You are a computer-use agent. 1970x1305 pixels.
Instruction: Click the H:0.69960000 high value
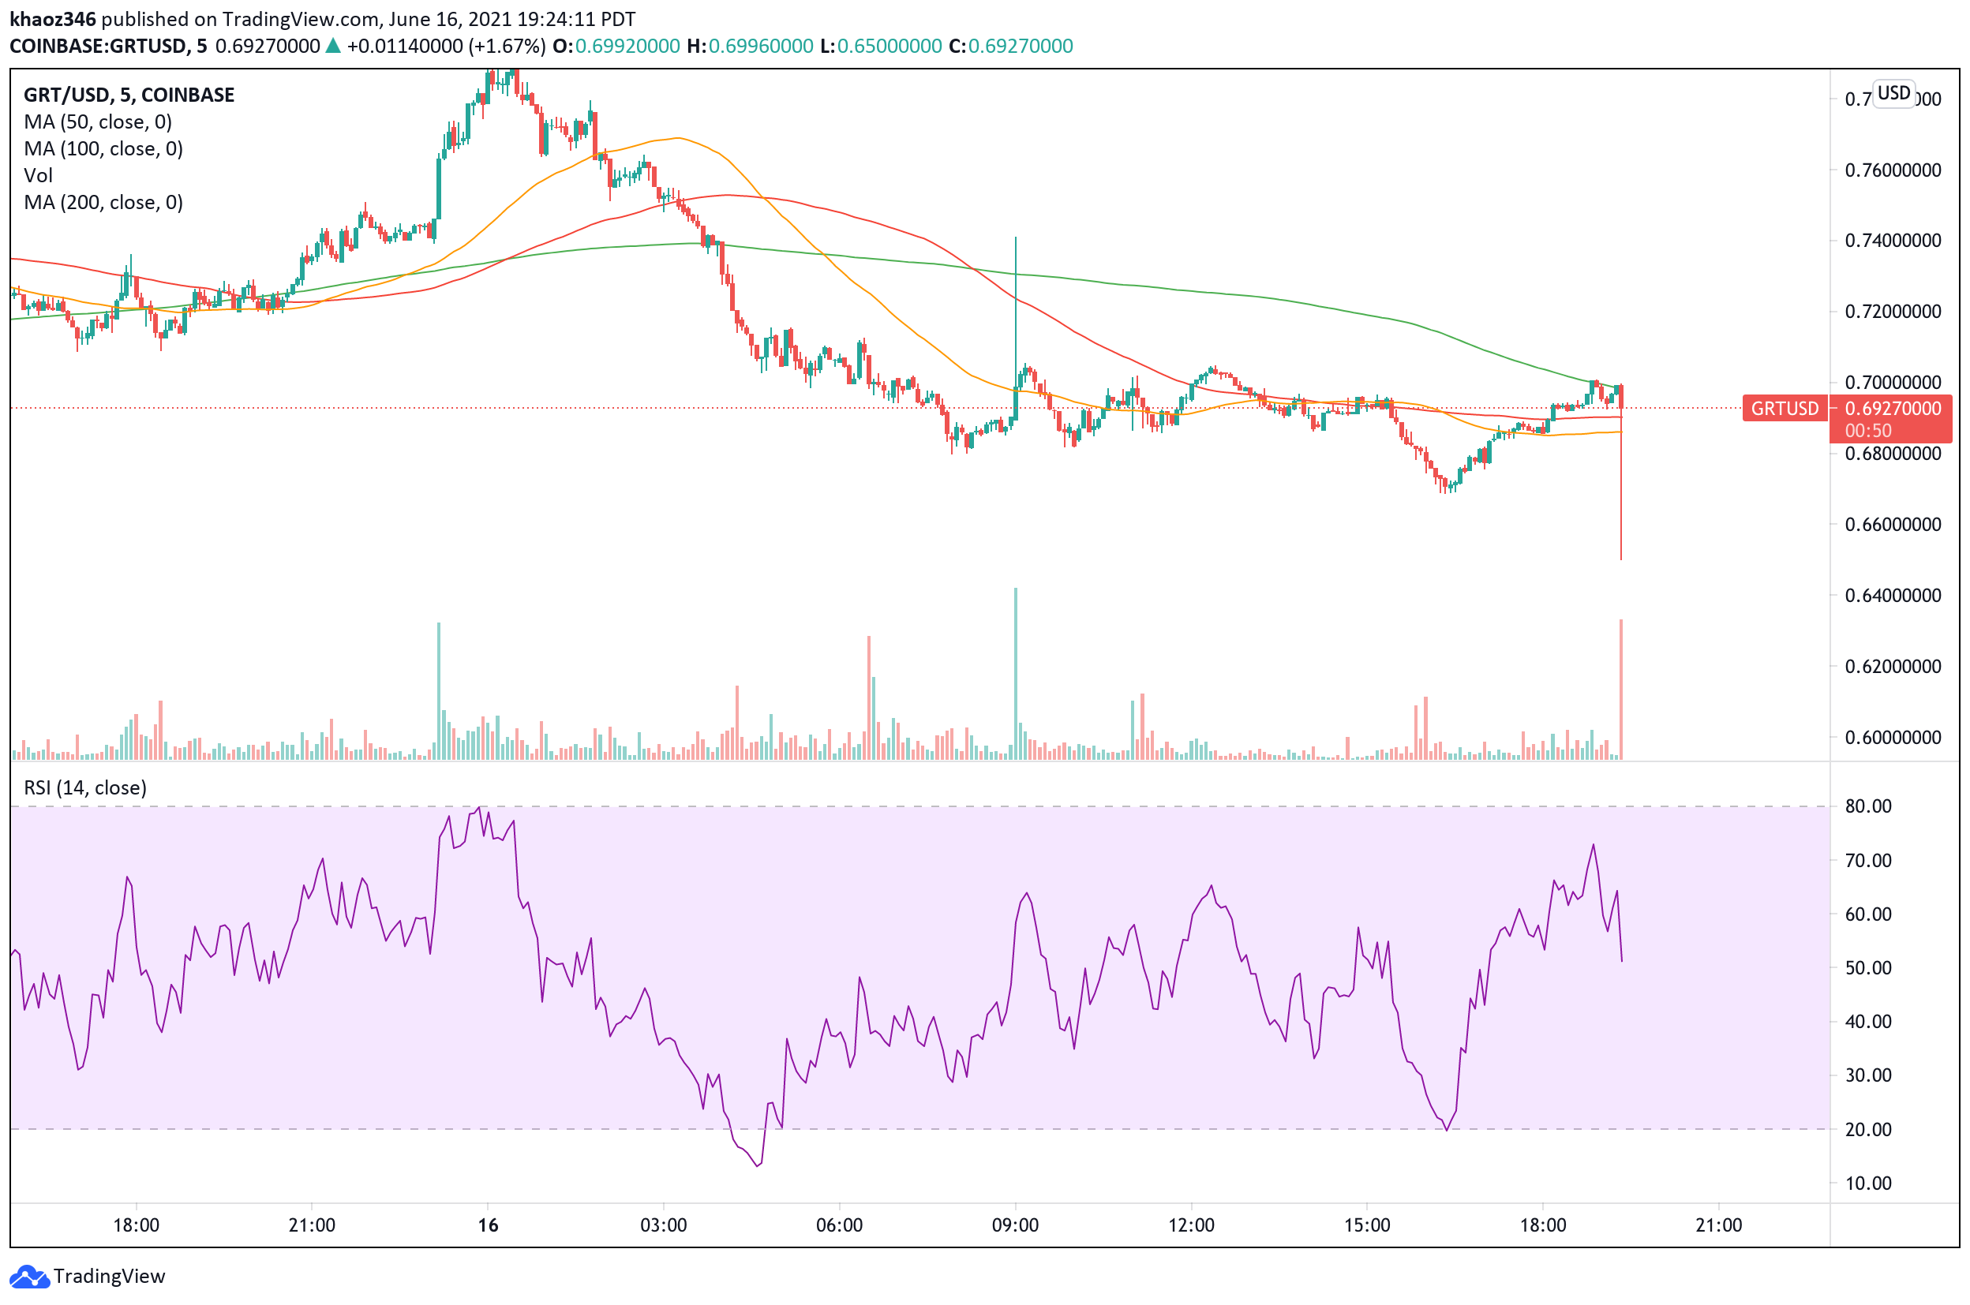751,46
